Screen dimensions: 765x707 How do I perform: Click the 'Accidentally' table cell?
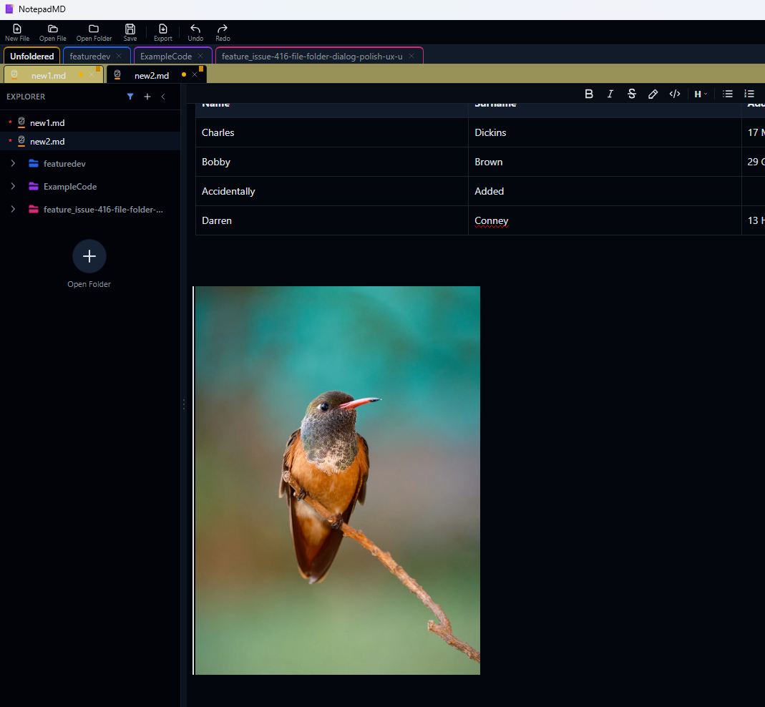click(x=332, y=191)
